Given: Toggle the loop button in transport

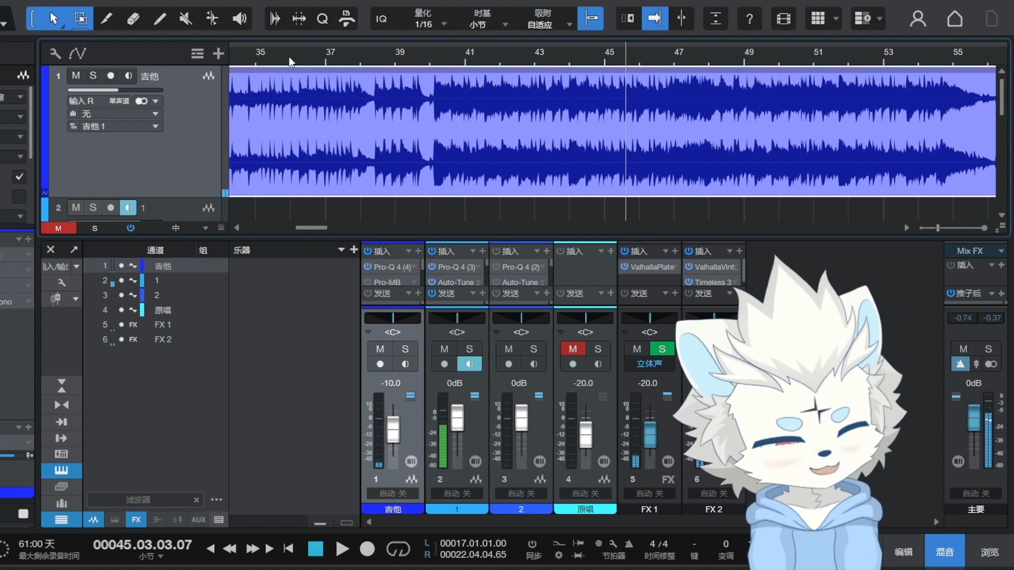Looking at the screenshot, I should 398,549.
